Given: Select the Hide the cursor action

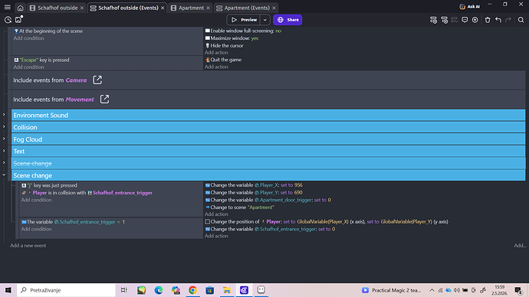Looking at the screenshot, I should (x=225, y=45).
